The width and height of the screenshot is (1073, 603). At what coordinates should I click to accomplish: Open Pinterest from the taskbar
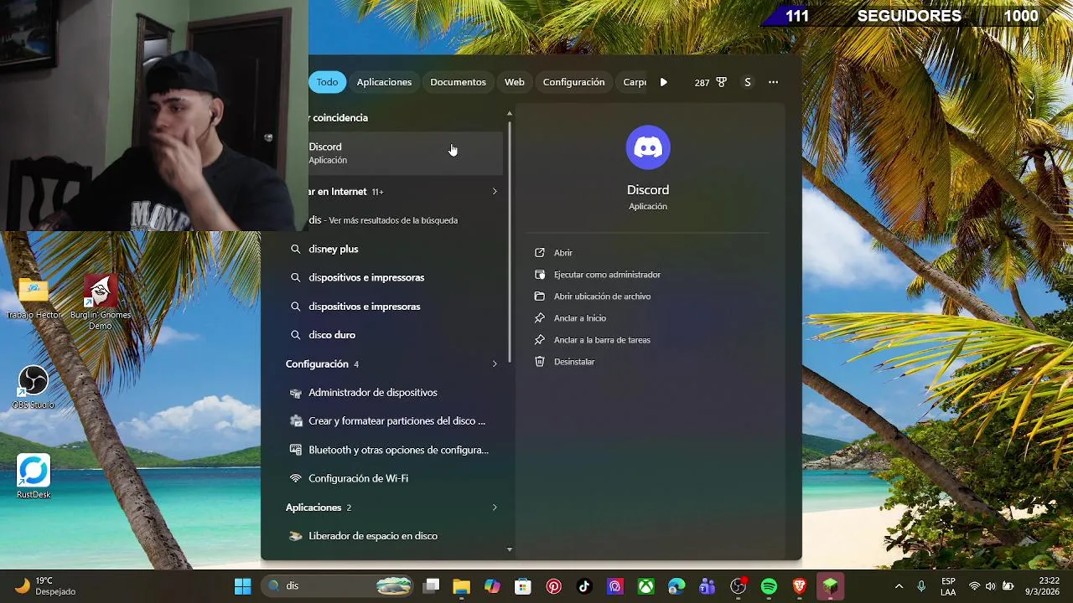pos(554,586)
